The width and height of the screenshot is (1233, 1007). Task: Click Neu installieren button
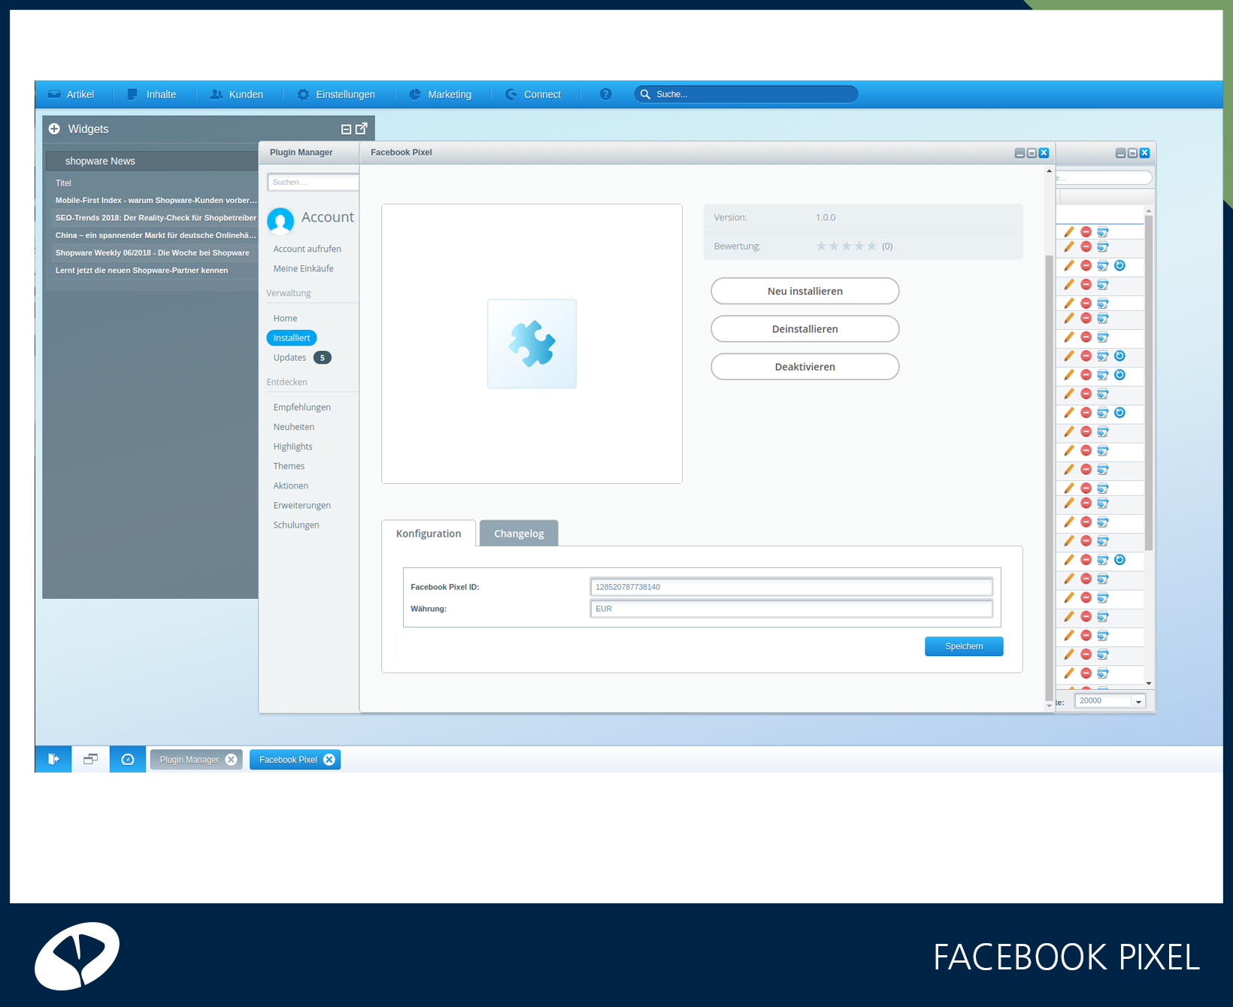pos(804,291)
